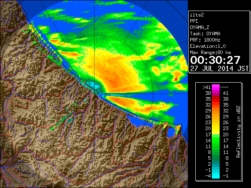Click the small red intense echo cell offshore east
Viewport: 251px width, 188px height.
click(176, 79)
